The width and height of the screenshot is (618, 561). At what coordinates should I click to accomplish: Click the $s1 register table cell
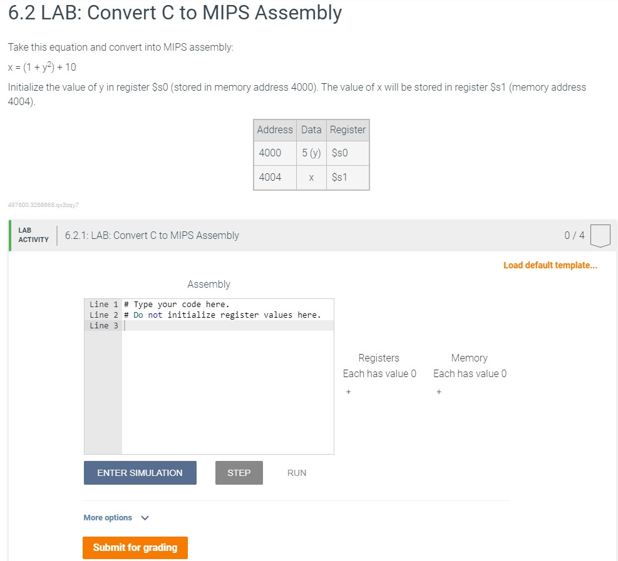click(348, 177)
